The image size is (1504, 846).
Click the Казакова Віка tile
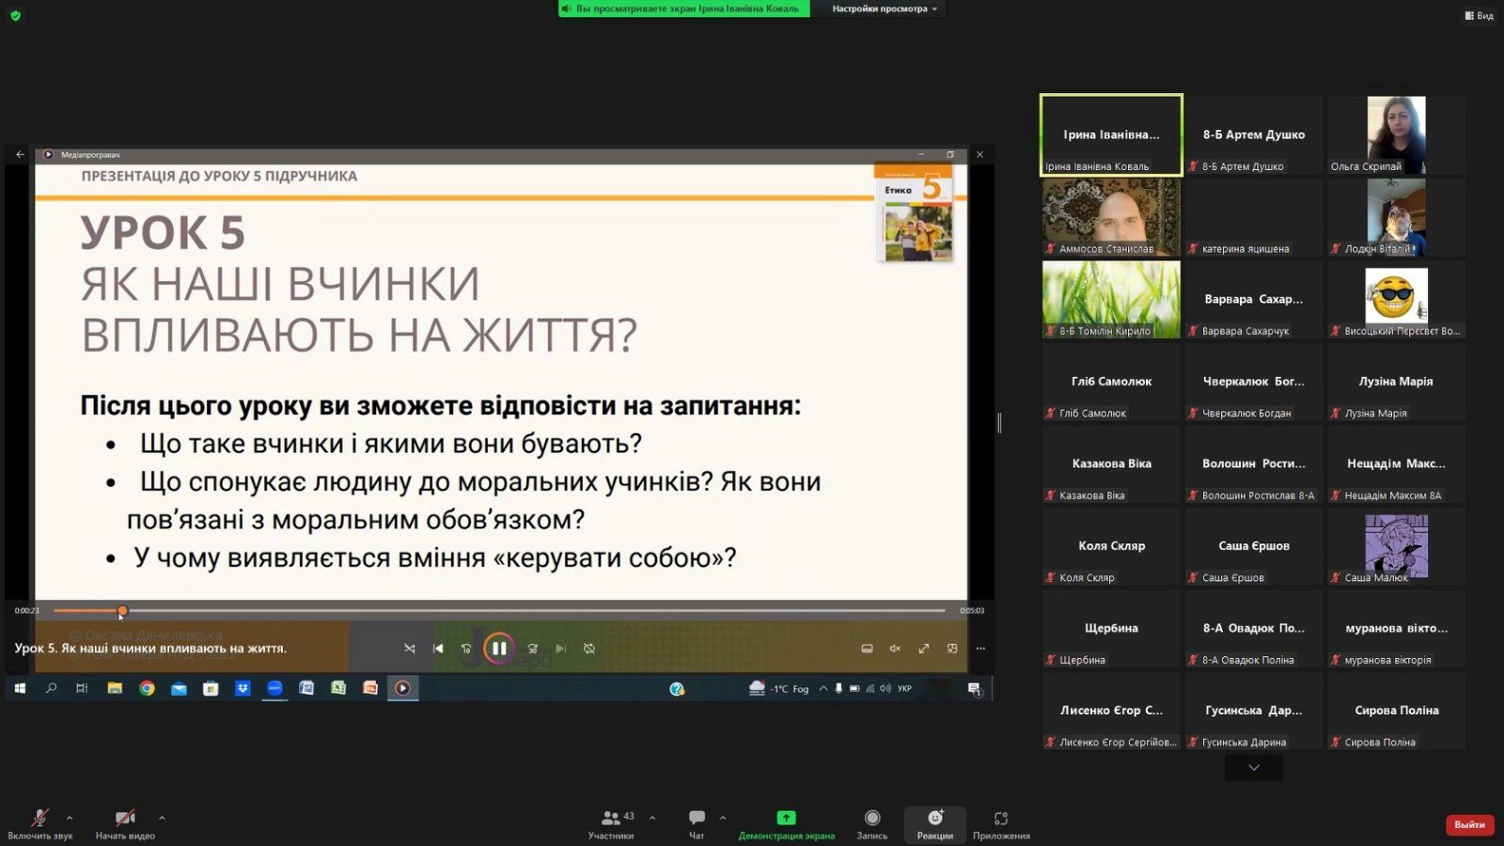click(1111, 463)
